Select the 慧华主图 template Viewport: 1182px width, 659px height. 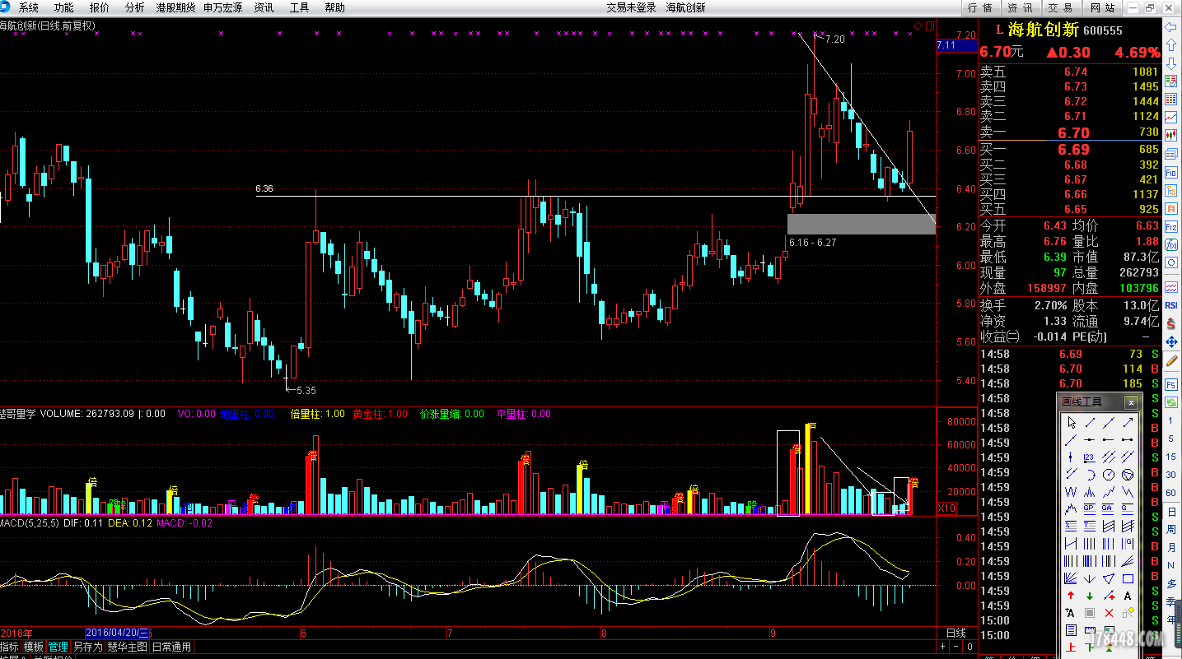(128, 647)
